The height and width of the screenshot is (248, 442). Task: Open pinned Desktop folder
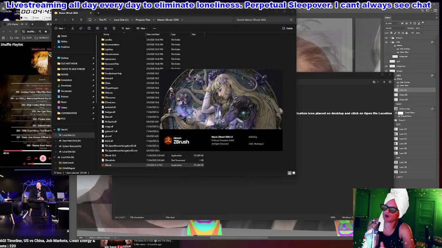pyautogui.click(x=65, y=58)
